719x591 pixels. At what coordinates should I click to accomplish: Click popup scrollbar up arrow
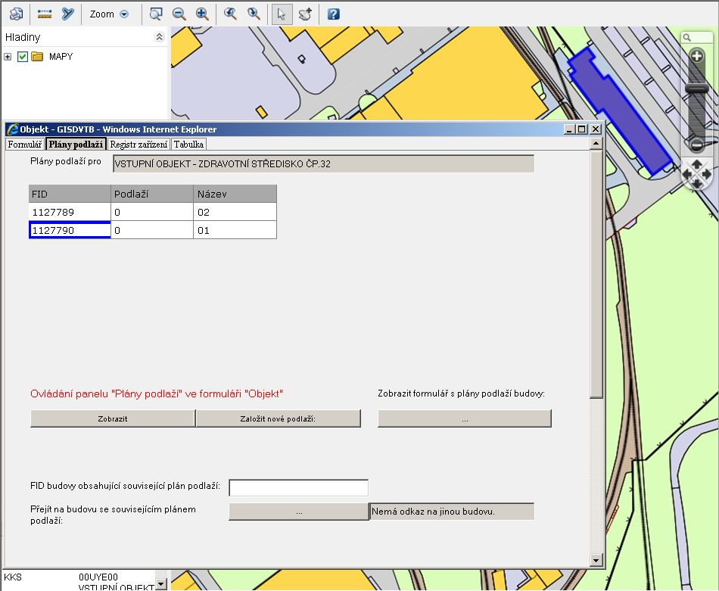tap(596, 144)
